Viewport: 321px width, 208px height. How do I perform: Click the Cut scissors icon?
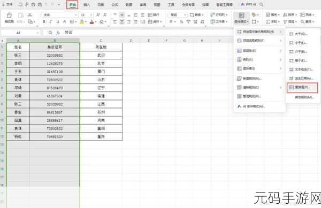(x=30, y=15)
